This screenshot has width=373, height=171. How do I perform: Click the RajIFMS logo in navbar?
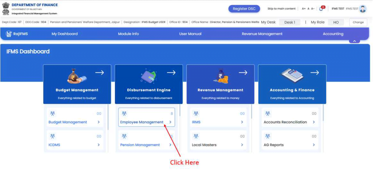(x=17, y=34)
